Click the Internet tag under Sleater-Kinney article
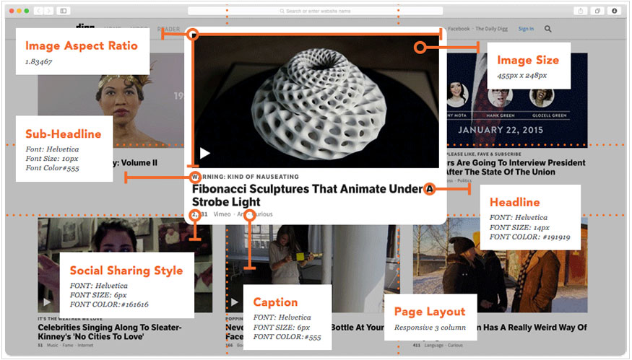Screen dimensions: 632x360 [85, 345]
